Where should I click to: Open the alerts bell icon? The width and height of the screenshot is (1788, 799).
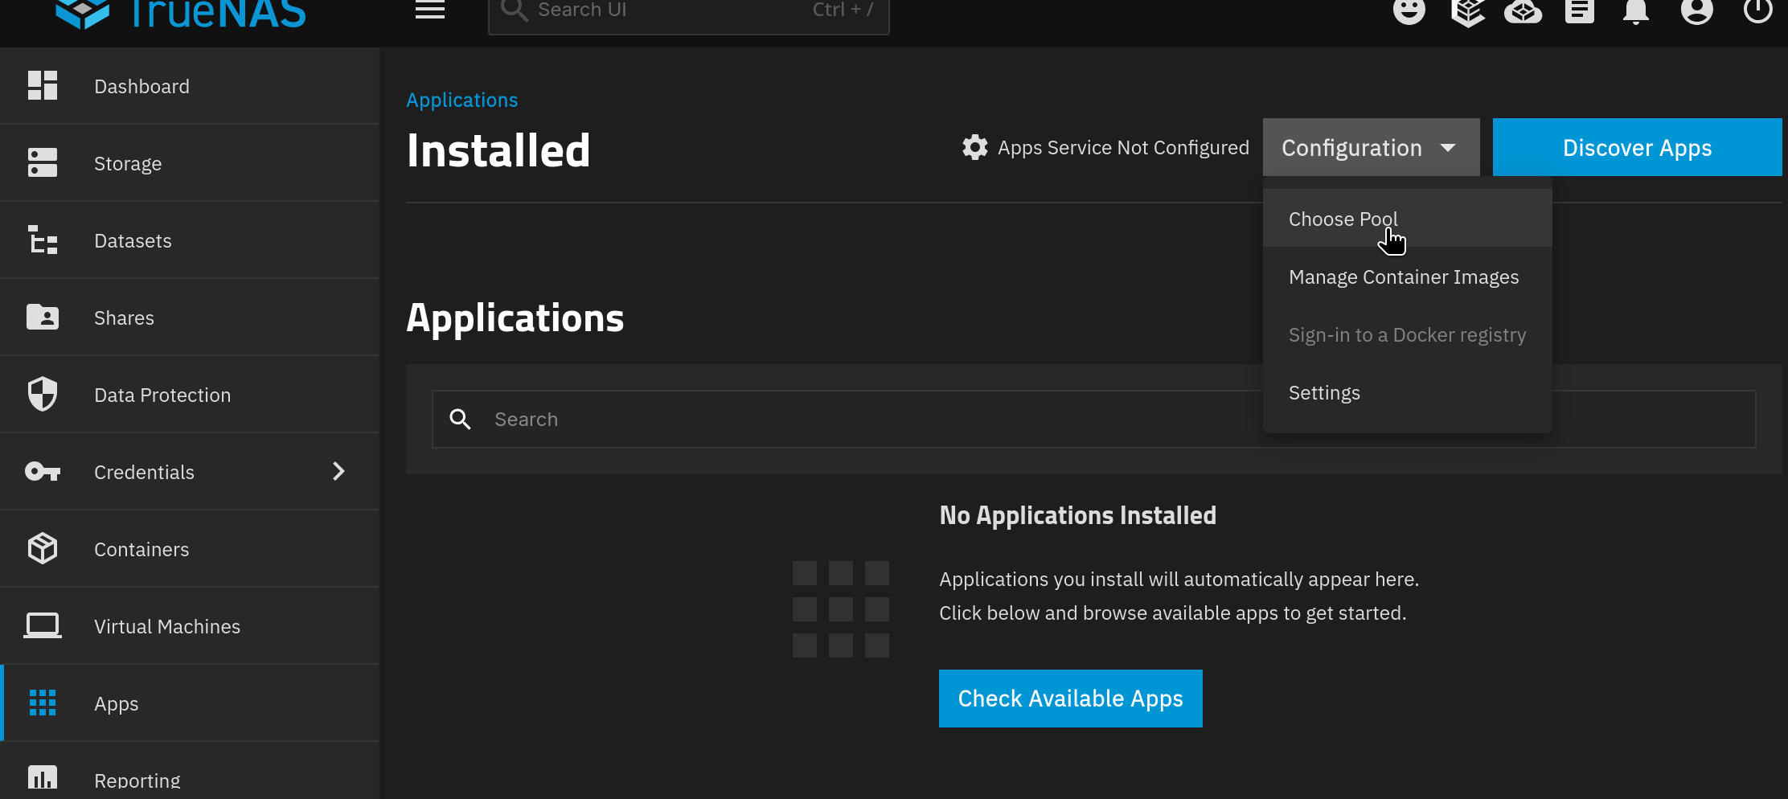point(1636,11)
